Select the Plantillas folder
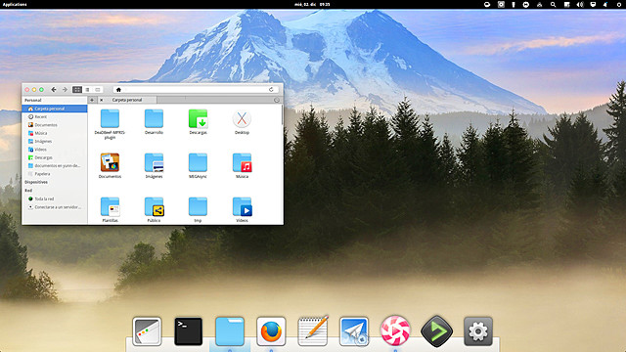The image size is (626, 352). [x=110, y=209]
